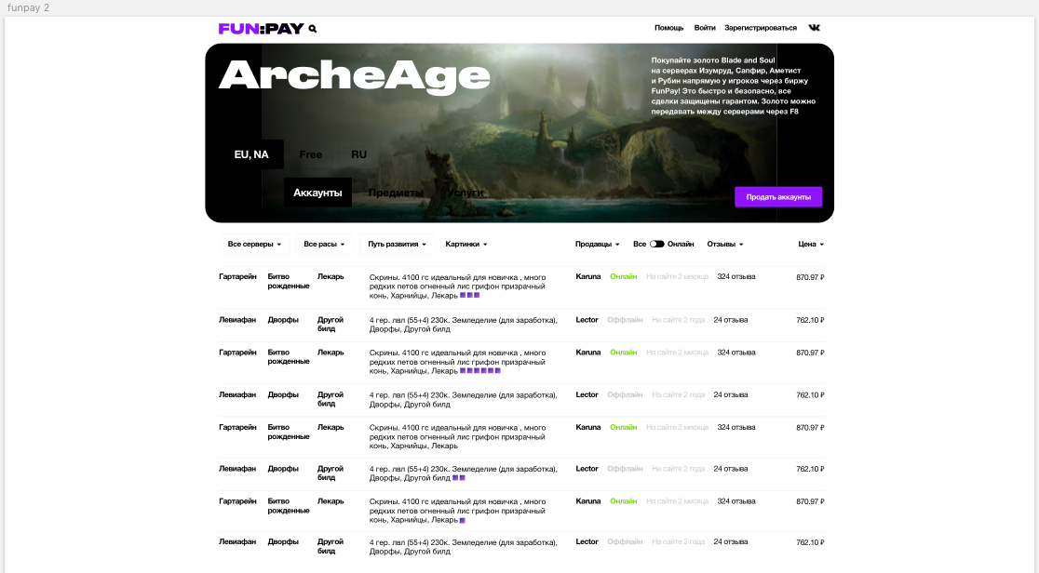
Task: Open the Помощь link in the header
Action: pos(668,28)
